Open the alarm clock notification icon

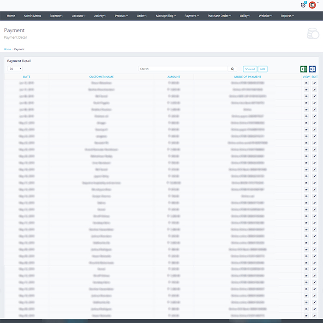point(303,5)
